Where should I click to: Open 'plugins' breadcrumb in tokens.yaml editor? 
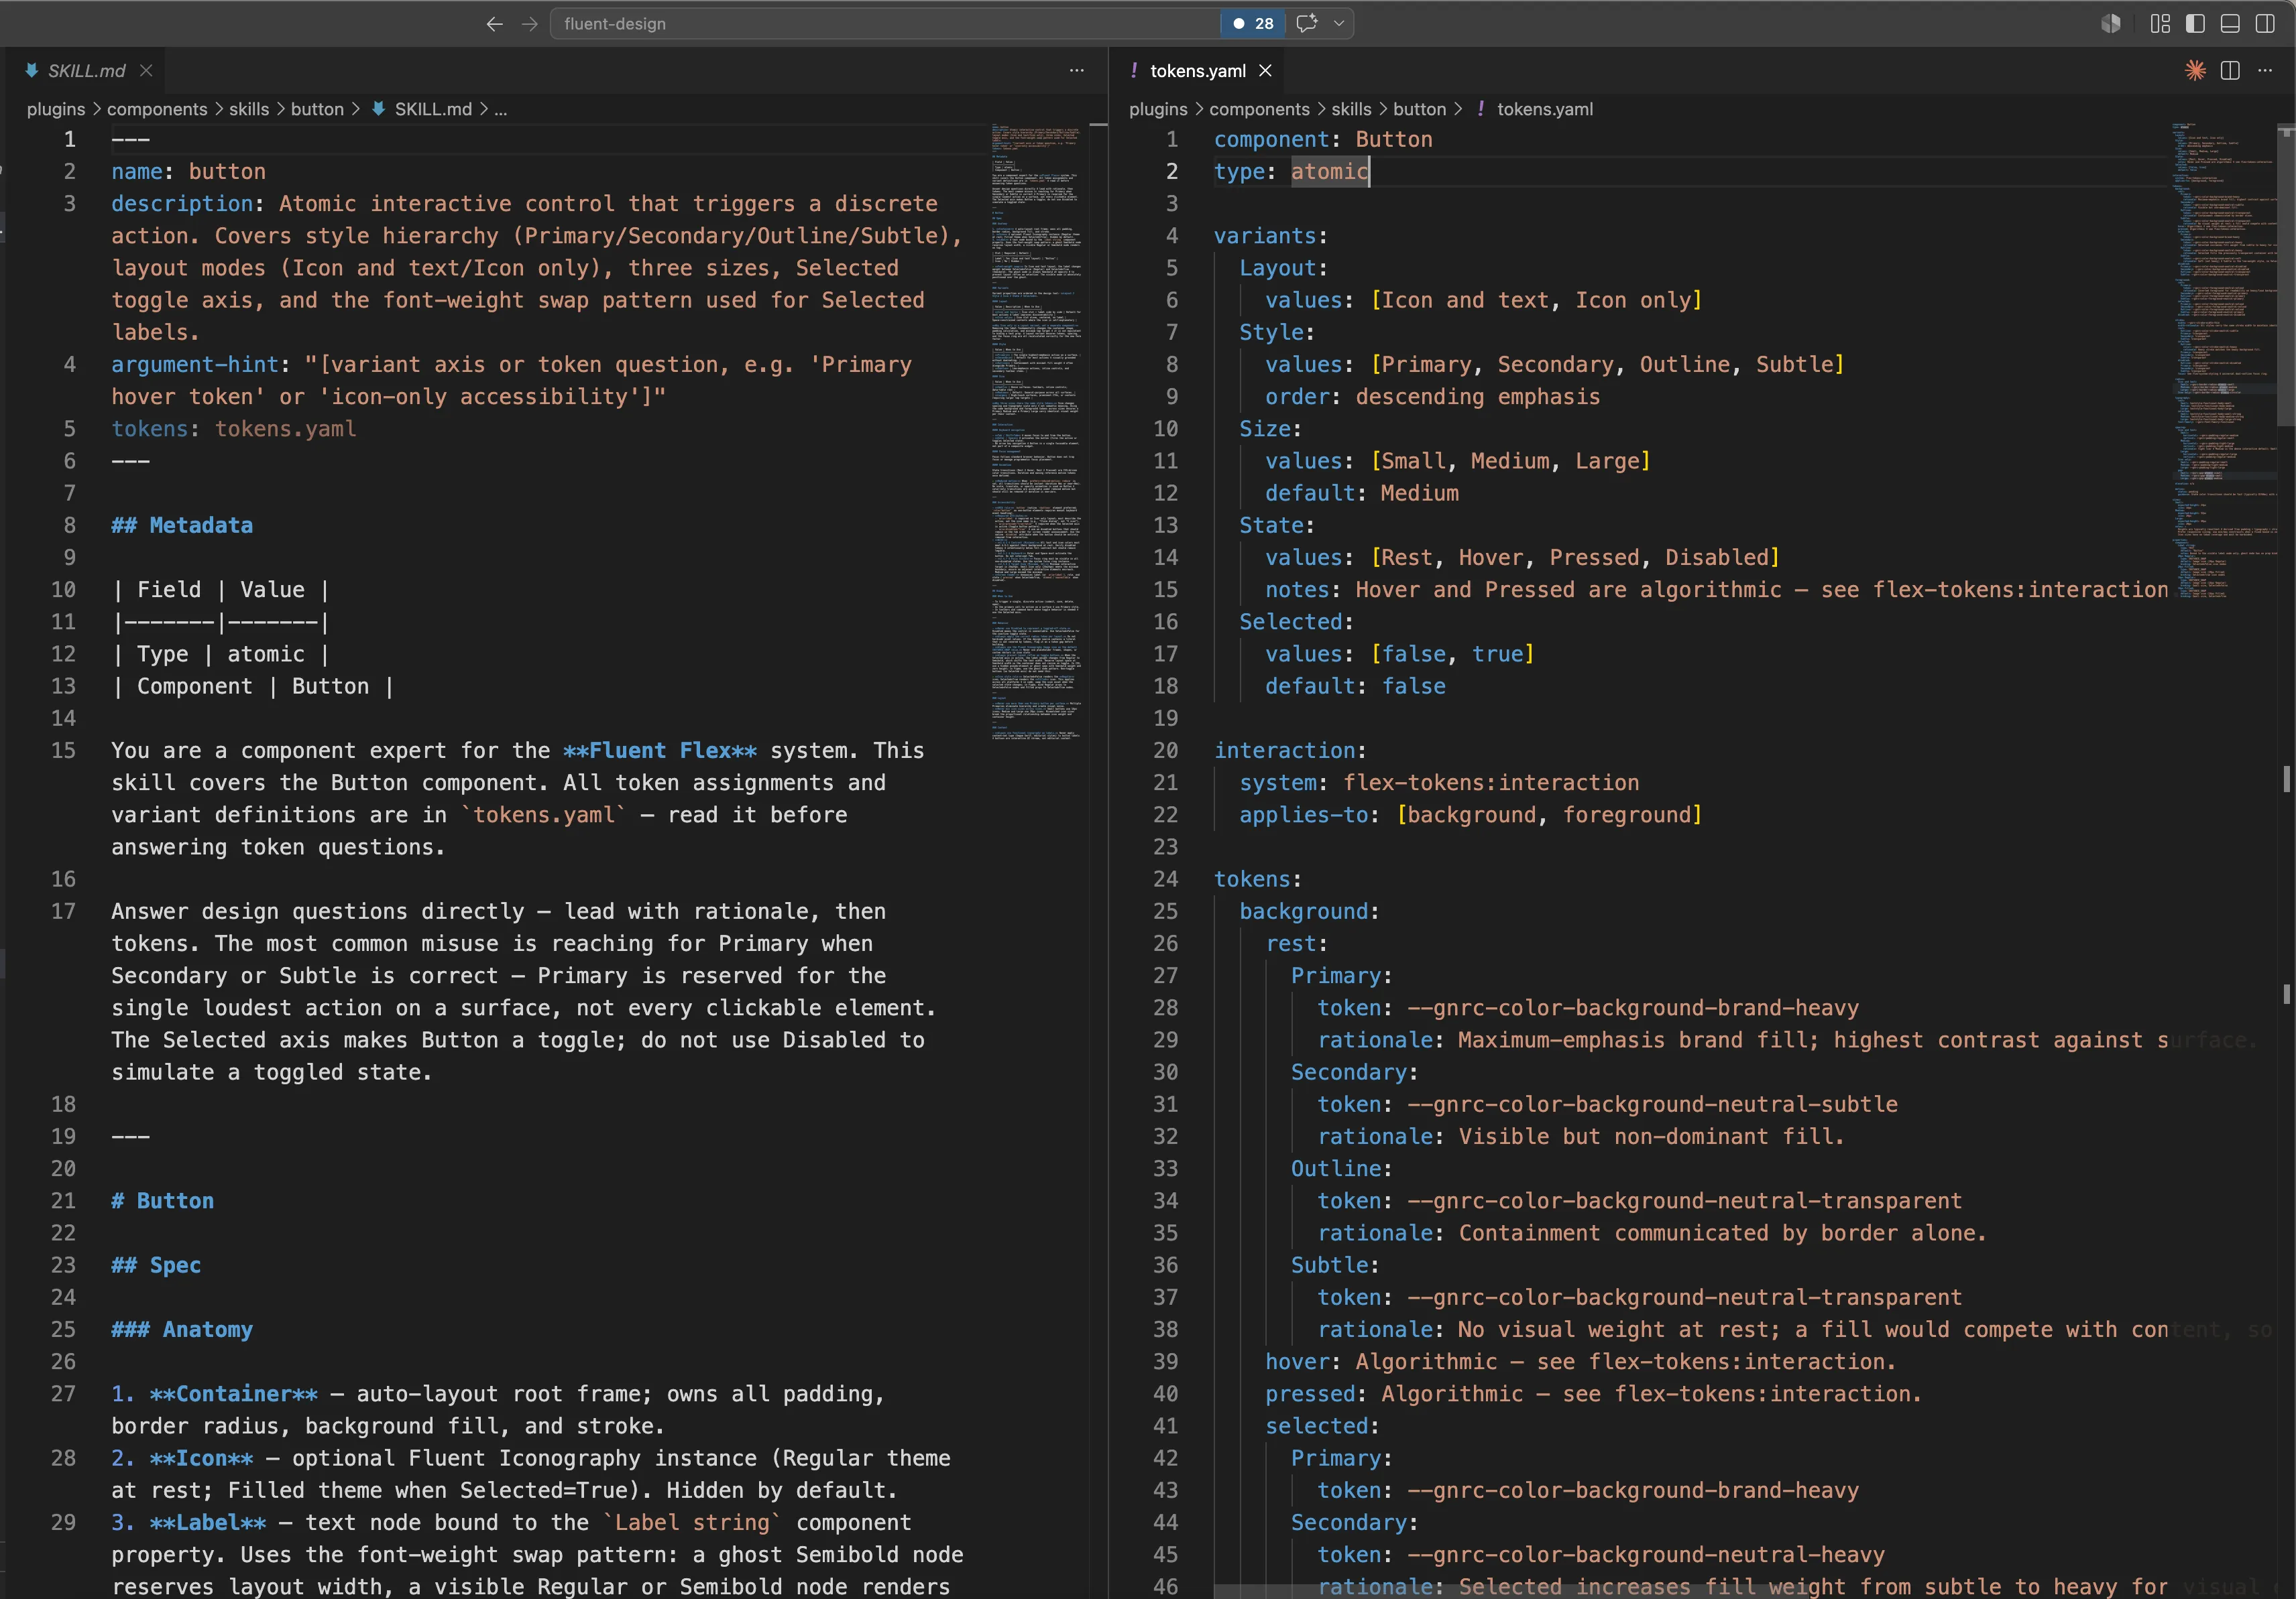1158,109
